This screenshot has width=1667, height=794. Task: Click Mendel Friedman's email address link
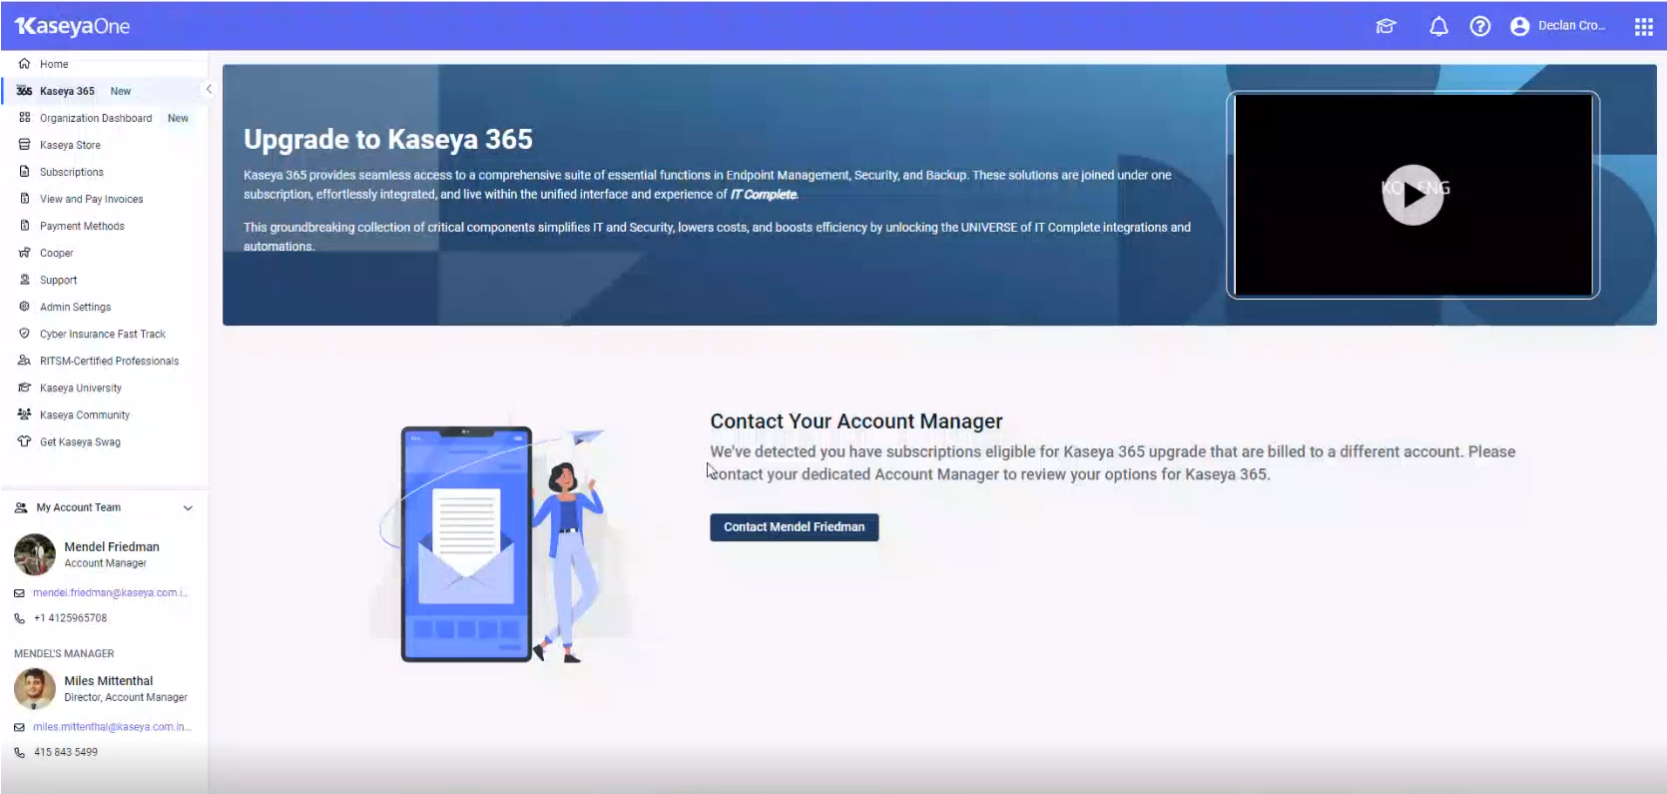[x=109, y=593]
